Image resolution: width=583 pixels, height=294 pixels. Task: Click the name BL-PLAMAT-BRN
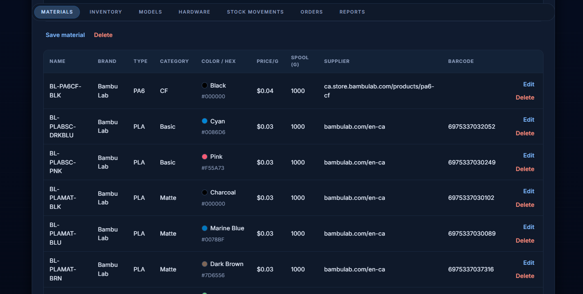[63, 269]
